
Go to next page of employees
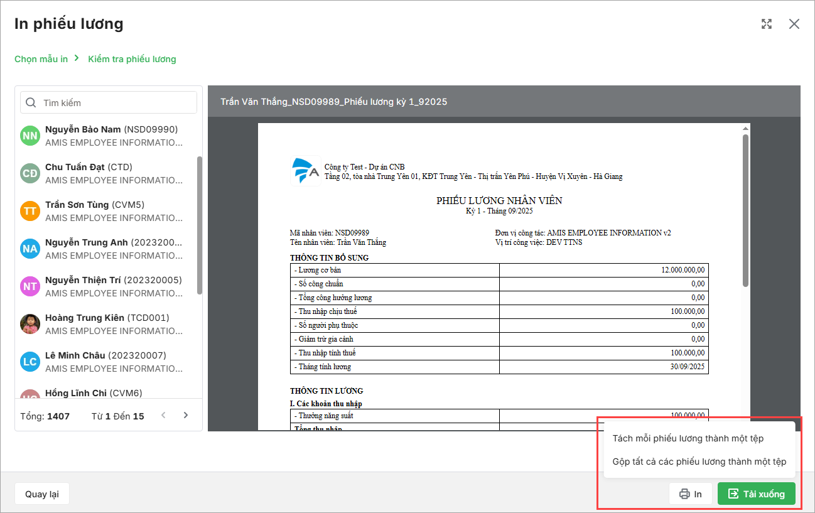tap(186, 415)
